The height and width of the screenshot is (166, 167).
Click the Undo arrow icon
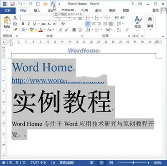pyautogui.click(x=20, y=4)
